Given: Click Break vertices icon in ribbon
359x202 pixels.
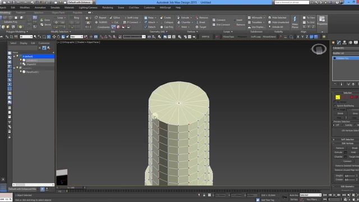Looking at the screenshot, I should 197,22.
